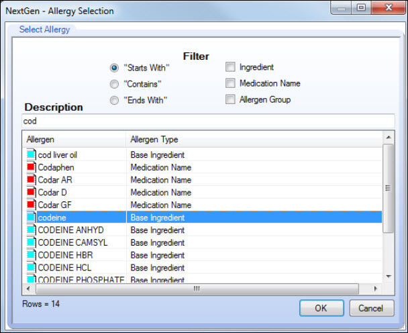The width and height of the screenshot is (408, 333).
Task: Select the "Ends With" filter option
Action: pos(114,100)
